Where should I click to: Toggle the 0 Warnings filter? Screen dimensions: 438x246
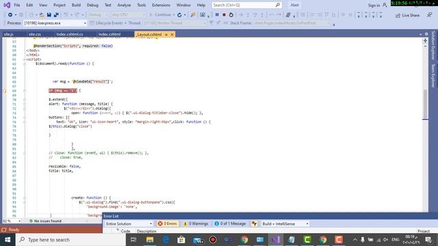196,223
